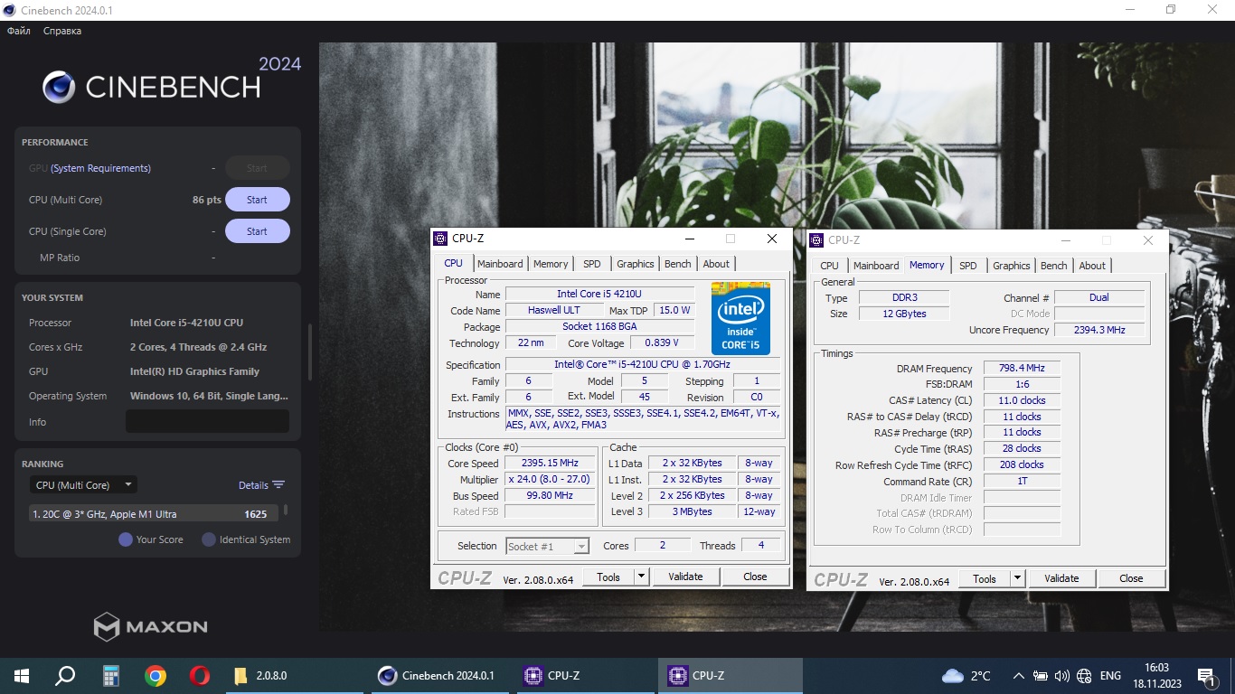Click the Cinebench title bar app icon
Image resolution: width=1235 pixels, height=694 pixels.
point(9,10)
